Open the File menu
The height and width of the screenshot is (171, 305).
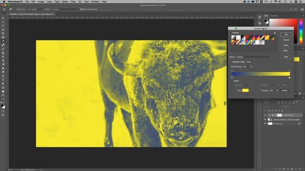(x=27, y=1)
